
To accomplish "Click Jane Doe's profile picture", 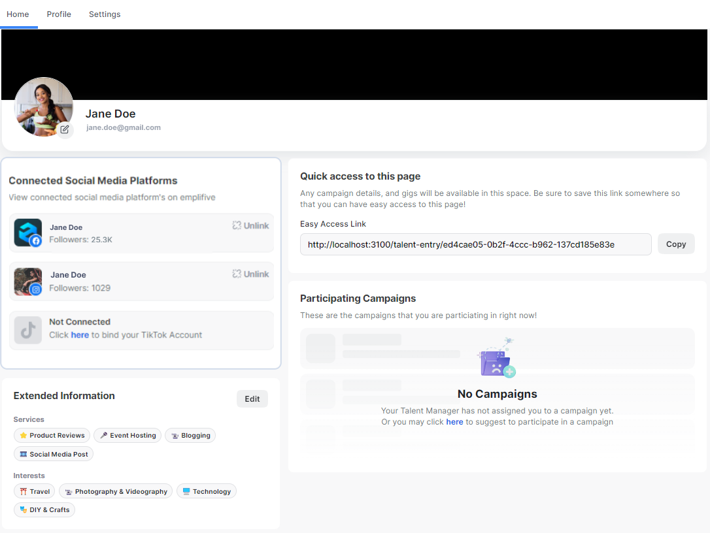I will (x=43, y=105).
